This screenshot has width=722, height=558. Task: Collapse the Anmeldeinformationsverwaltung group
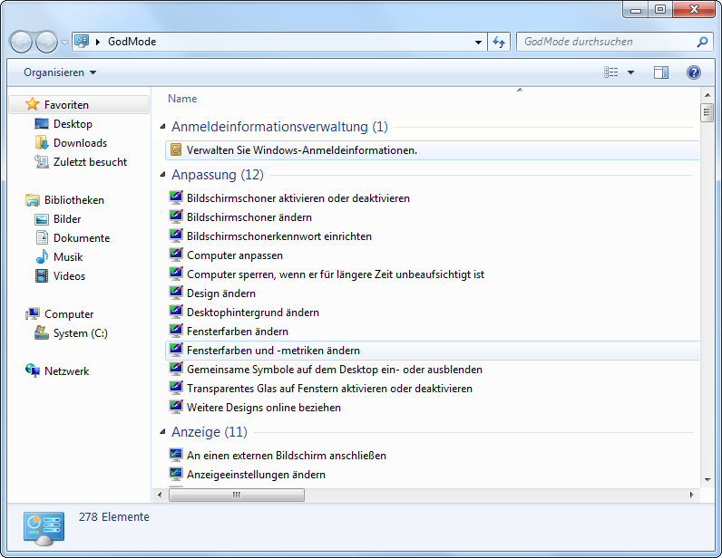click(162, 126)
